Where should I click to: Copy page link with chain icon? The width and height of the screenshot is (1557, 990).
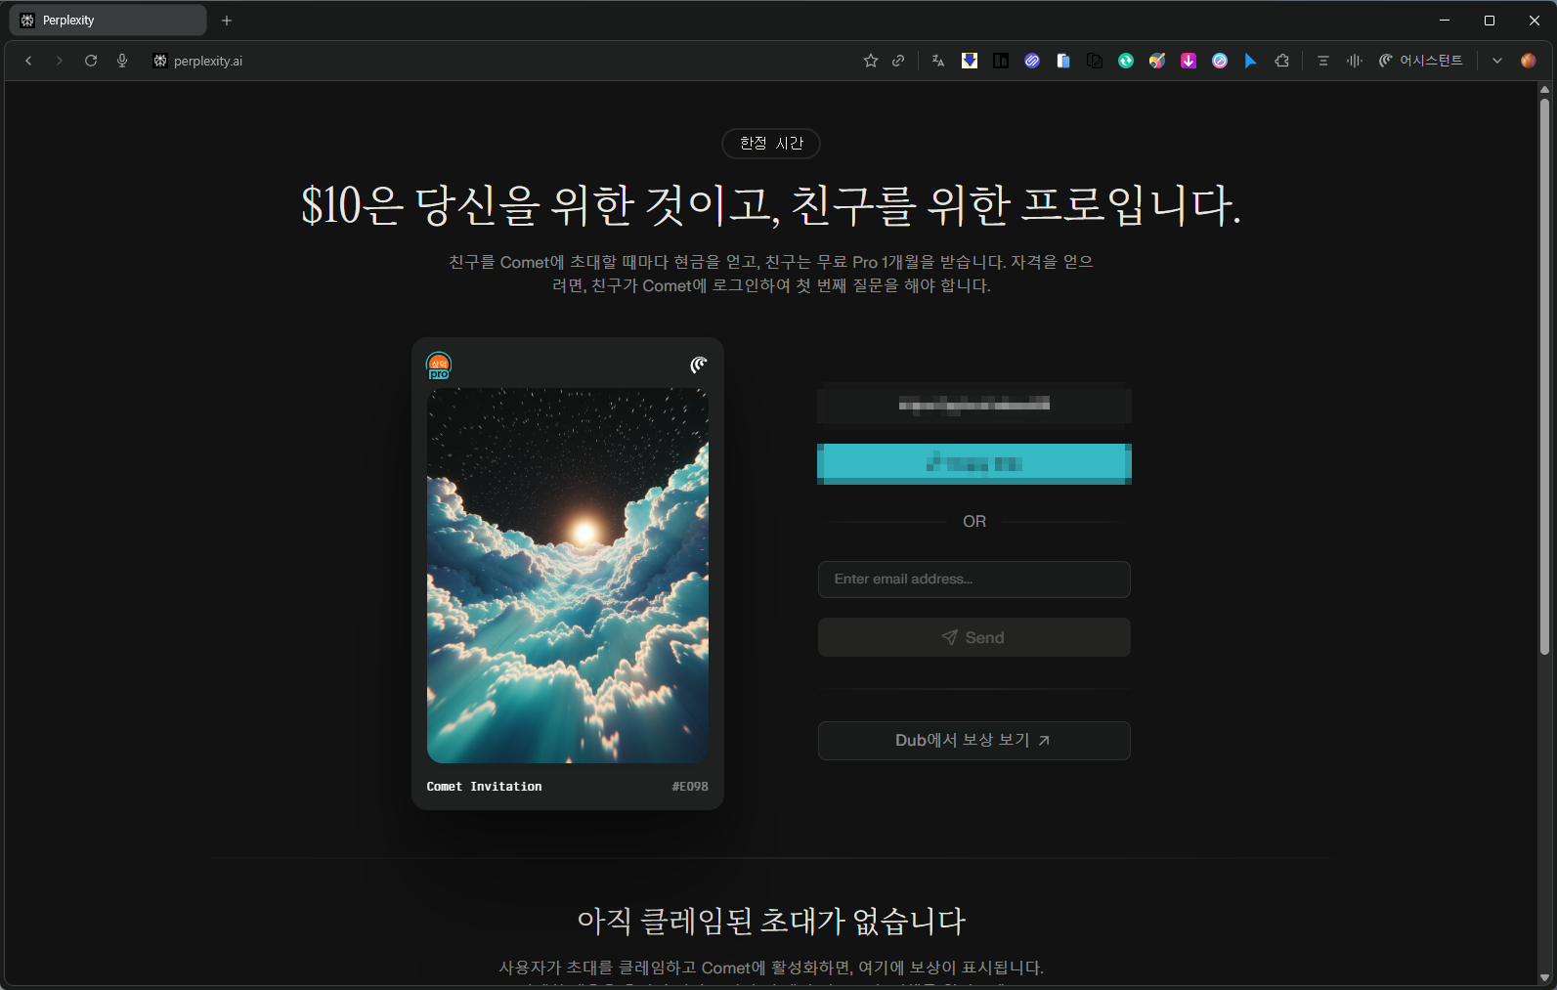(898, 61)
